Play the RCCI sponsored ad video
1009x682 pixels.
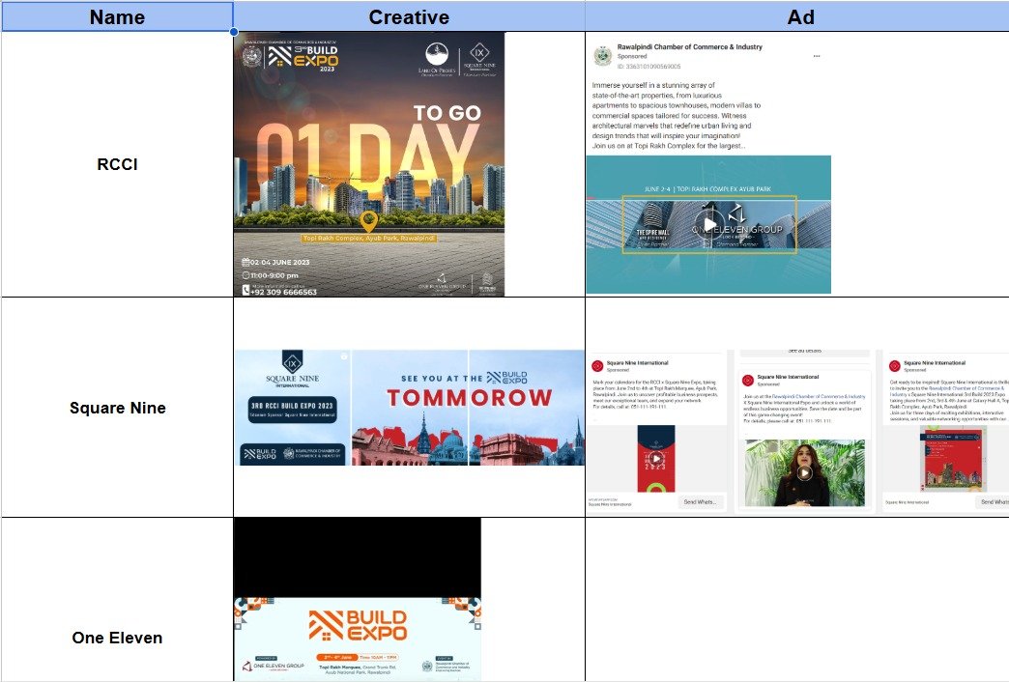(x=710, y=225)
